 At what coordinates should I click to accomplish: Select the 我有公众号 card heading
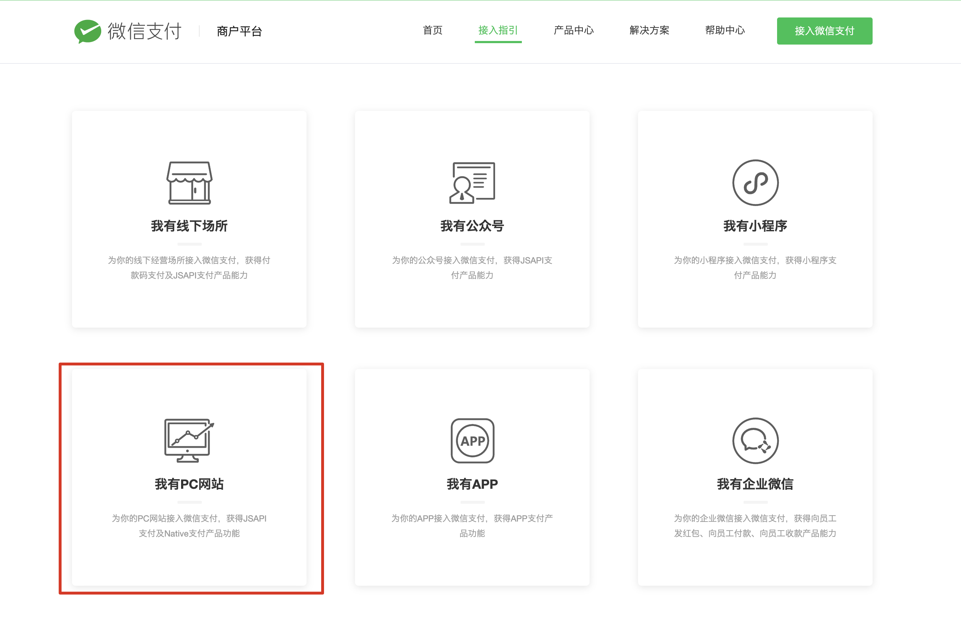472,226
